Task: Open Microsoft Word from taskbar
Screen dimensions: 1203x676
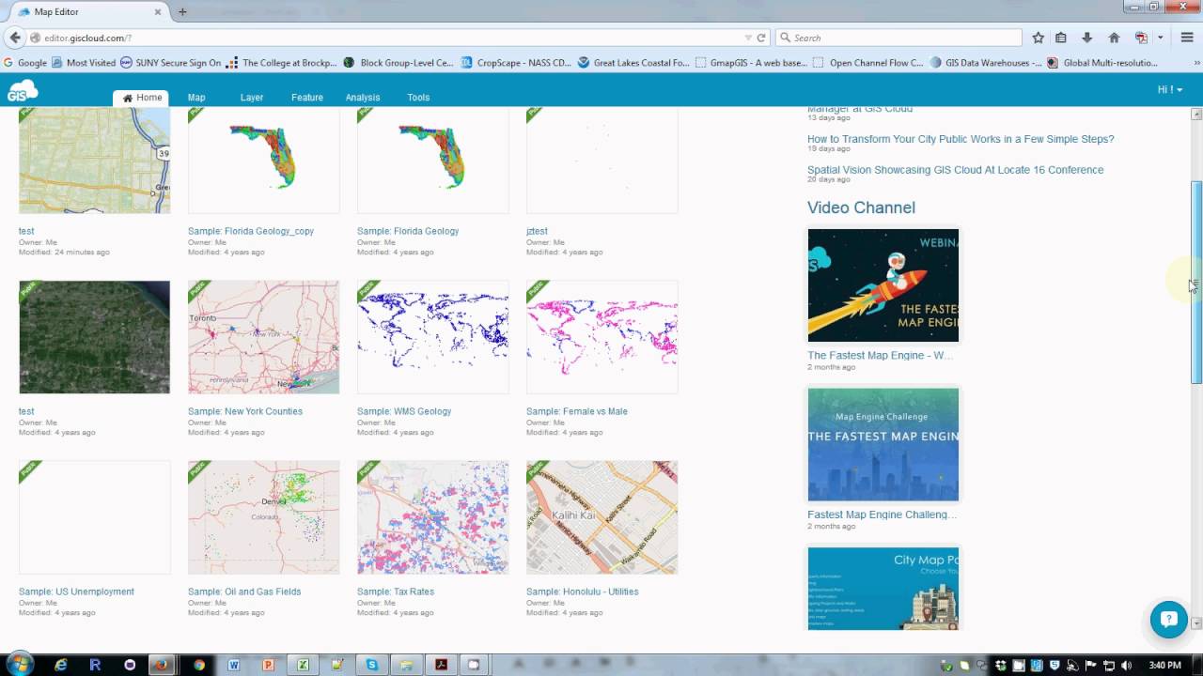Action: click(x=234, y=665)
